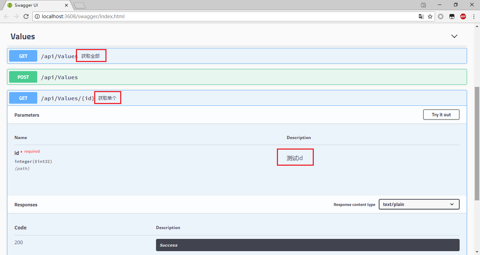Bookmark this page with the star icon
The width and height of the screenshot is (480, 255).
click(430, 16)
